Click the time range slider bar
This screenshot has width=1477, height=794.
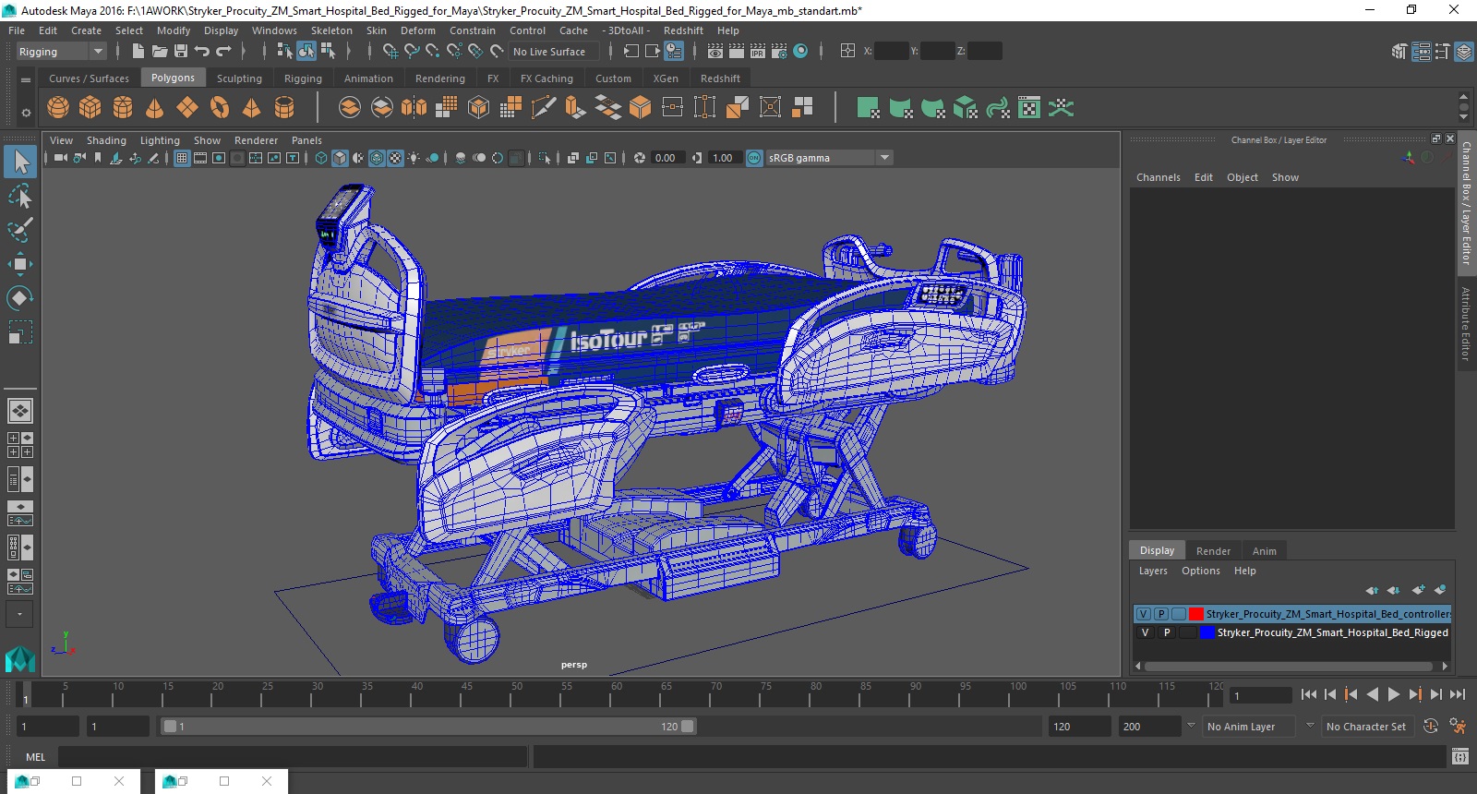429,727
